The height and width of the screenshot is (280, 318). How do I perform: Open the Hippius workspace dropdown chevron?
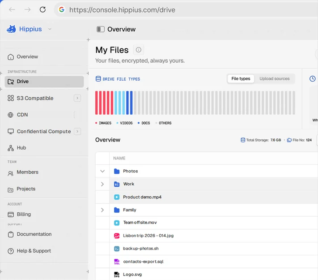coord(50,29)
